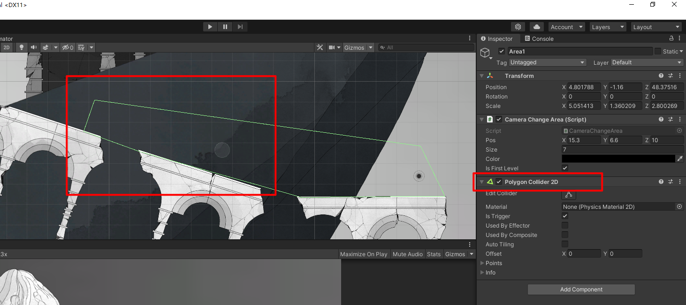Open the Layer Default dropdown

[647, 62]
